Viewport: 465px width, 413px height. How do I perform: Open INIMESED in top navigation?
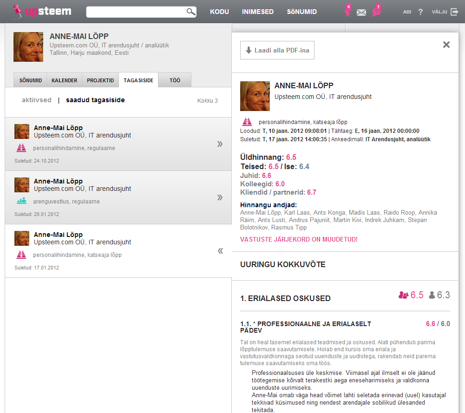(x=258, y=12)
